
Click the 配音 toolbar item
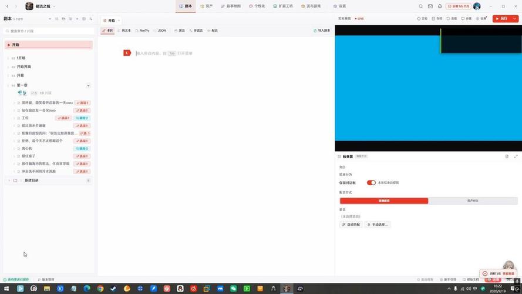213,31
